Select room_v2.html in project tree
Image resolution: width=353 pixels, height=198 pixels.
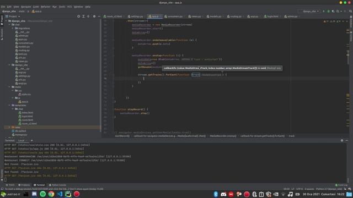tap(28, 123)
